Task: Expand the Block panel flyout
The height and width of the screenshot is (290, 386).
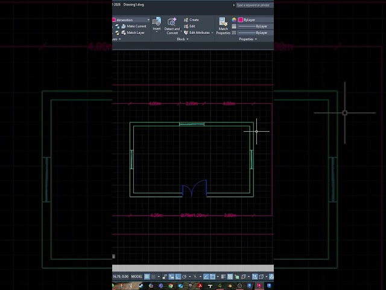Action: [x=182, y=39]
